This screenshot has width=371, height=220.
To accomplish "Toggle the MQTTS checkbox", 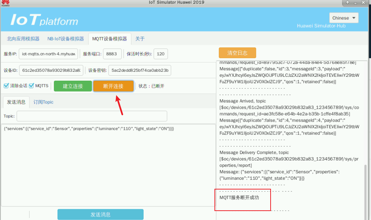I will [31, 86].
